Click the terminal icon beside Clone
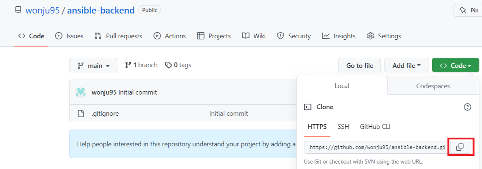The height and width of the screenshot is (169, 482). (308, 107)
